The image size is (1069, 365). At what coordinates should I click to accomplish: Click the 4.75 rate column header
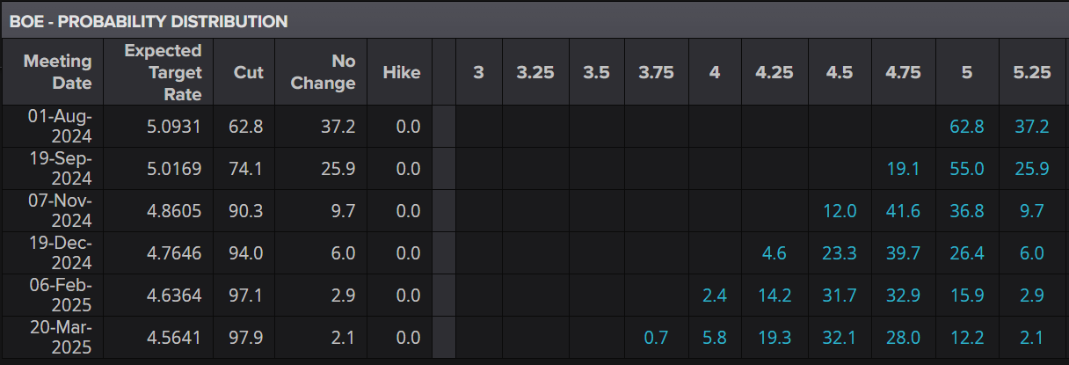(x=903, y=72)
